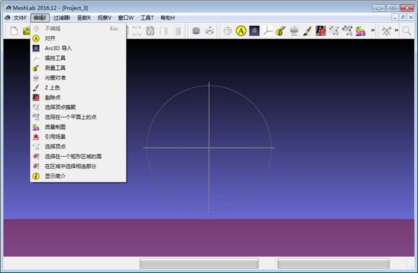The image size is (418, 273).
Task: Choose 显示简介 in the edit menu
Action: 78,176
